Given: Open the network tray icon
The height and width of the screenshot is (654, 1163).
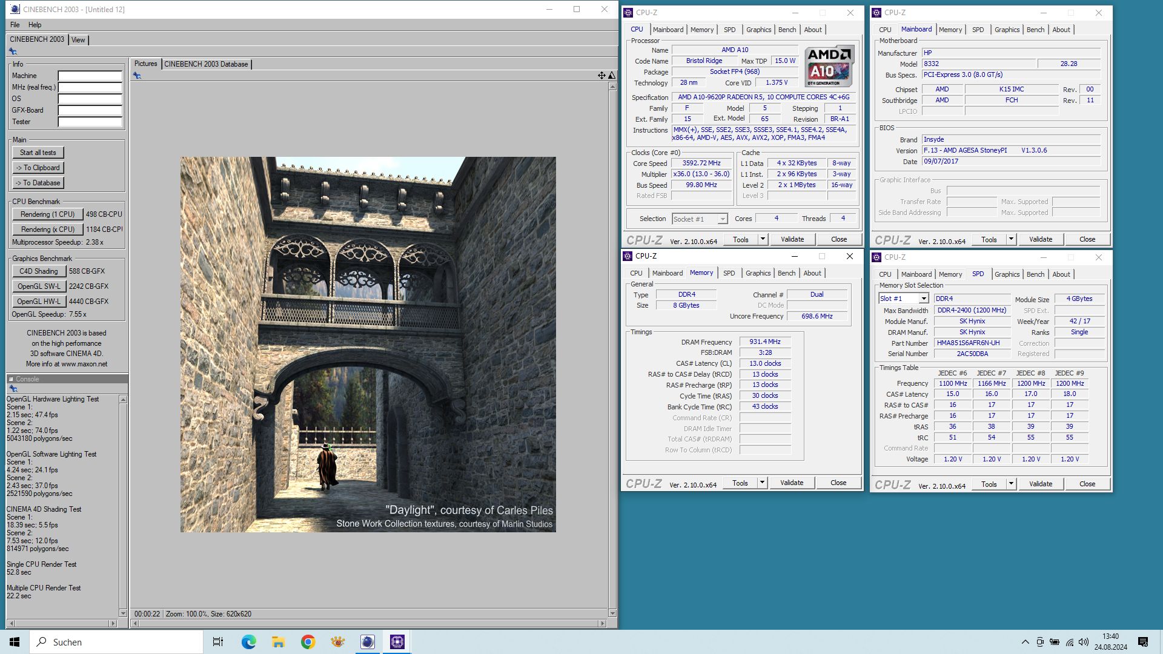Looking at the screenshot, I should coord(1070,642).
